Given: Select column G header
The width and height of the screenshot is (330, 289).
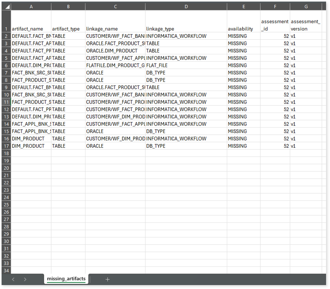Looking at the screenshot, I should tap(306, 7).
